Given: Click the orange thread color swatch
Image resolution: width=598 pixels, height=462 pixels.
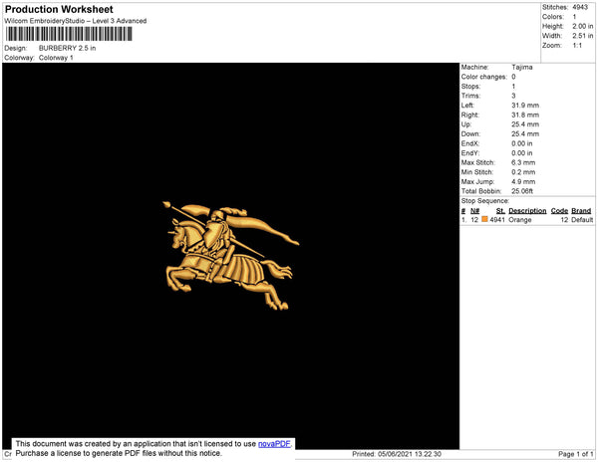Looking at the screenshot, I should tap(484, 219).
